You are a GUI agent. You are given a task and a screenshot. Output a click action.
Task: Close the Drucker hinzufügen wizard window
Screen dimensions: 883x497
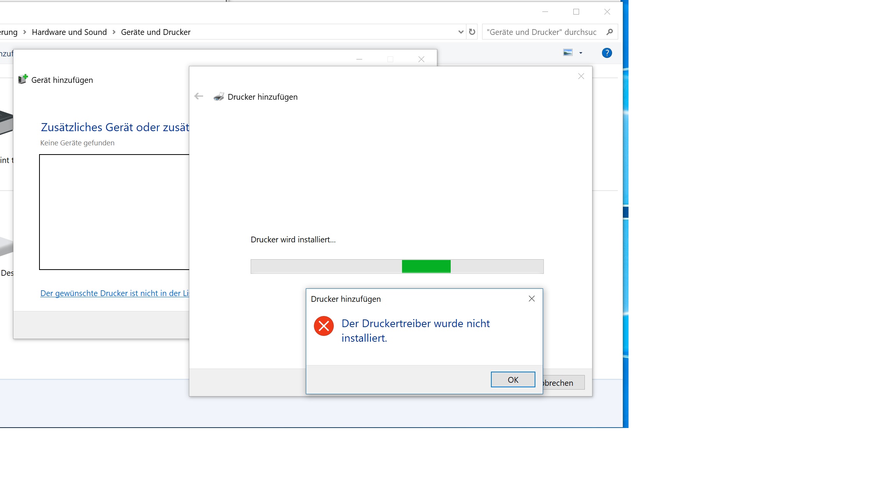(x=581, y=76)
